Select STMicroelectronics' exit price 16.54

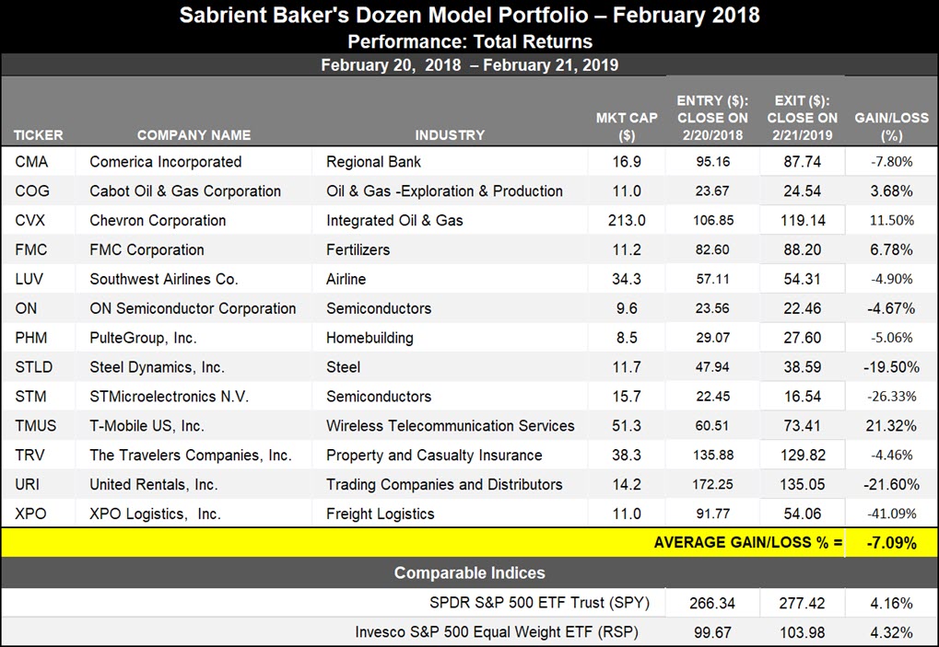click(803, 396)
